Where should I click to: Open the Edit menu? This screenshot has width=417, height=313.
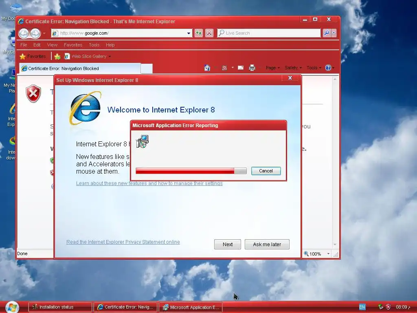pyautogui.click(x=37, y=45)
